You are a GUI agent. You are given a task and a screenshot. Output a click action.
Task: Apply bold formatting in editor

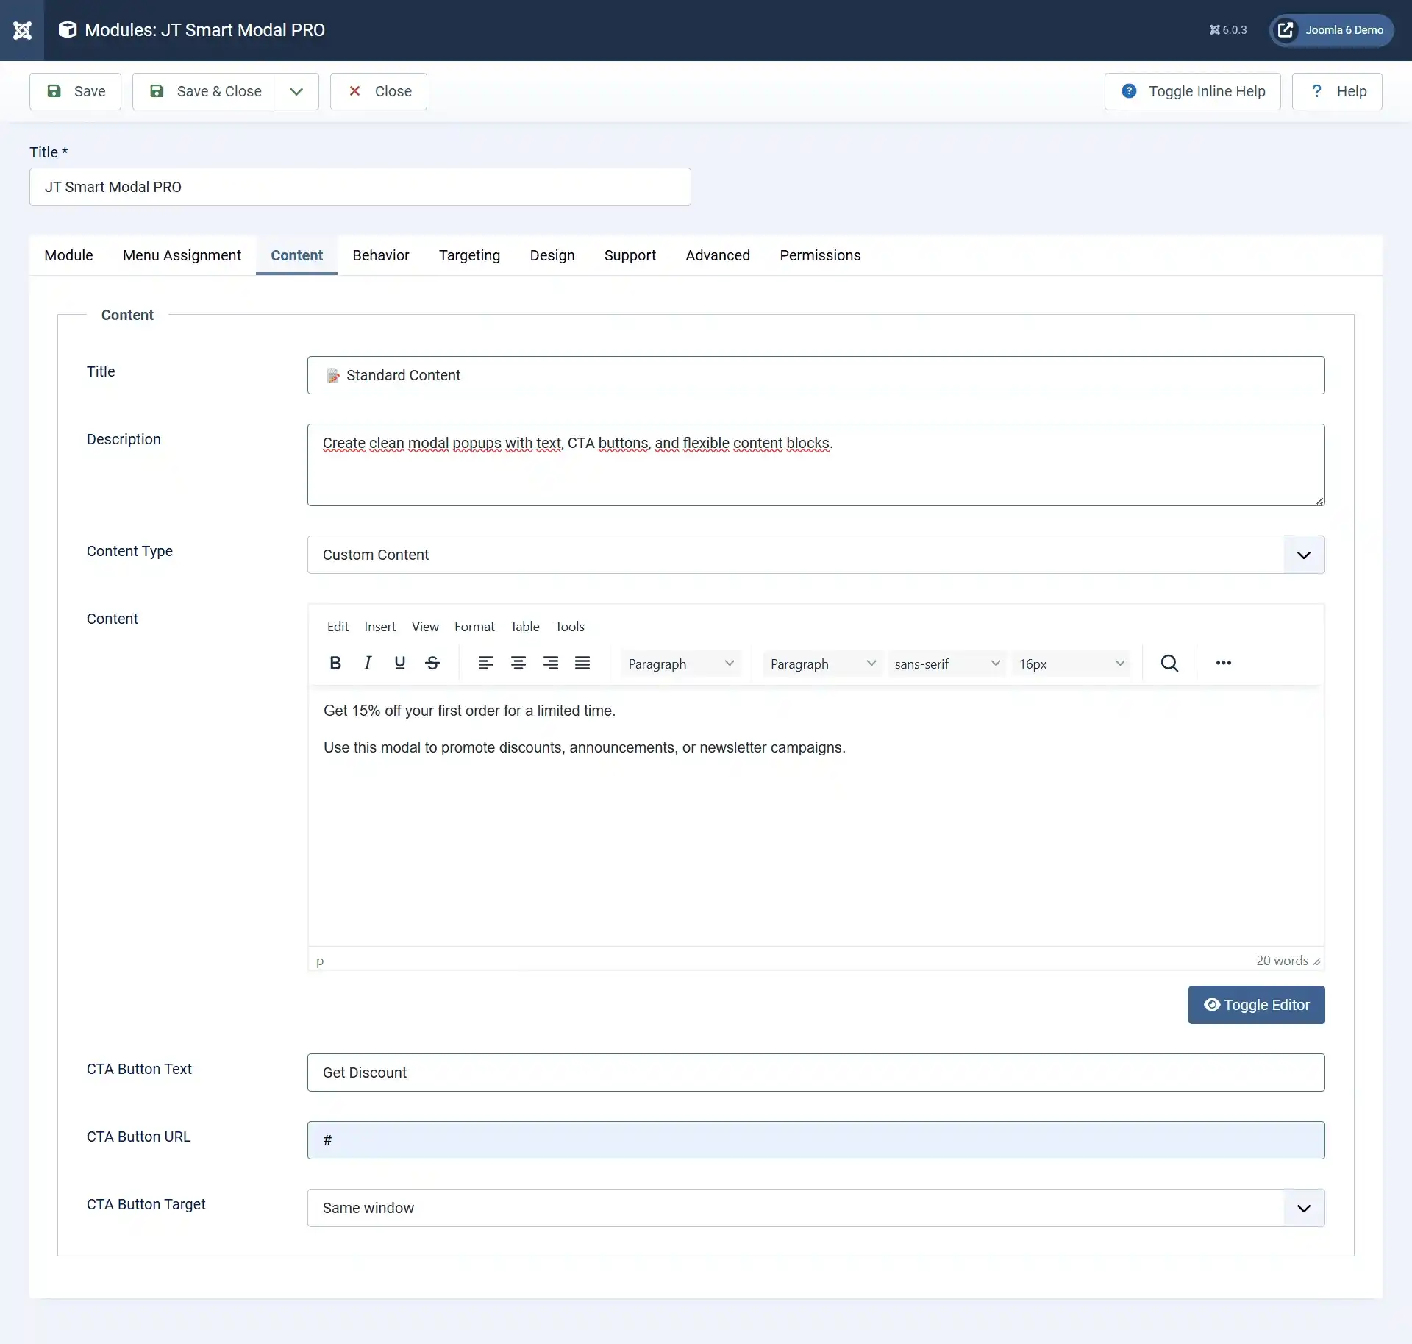point(335,663)
